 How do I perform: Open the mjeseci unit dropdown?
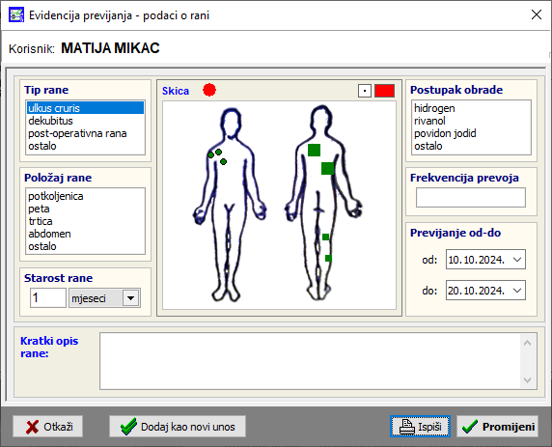(130, 298)
